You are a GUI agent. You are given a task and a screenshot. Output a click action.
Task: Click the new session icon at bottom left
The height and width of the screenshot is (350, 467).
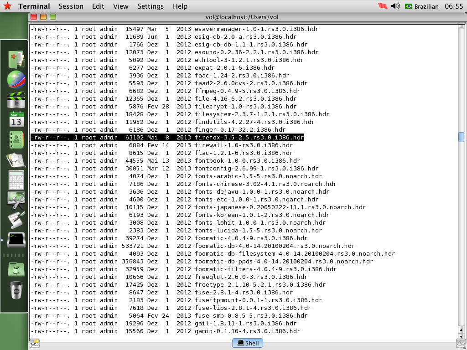[x=35, y=343]
